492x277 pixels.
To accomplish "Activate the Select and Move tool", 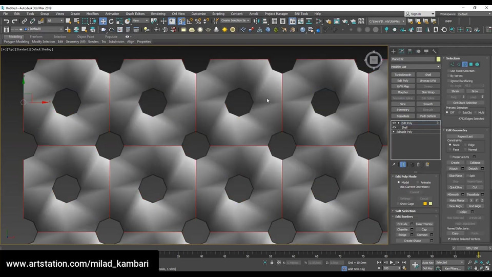I will click(103, 21).
